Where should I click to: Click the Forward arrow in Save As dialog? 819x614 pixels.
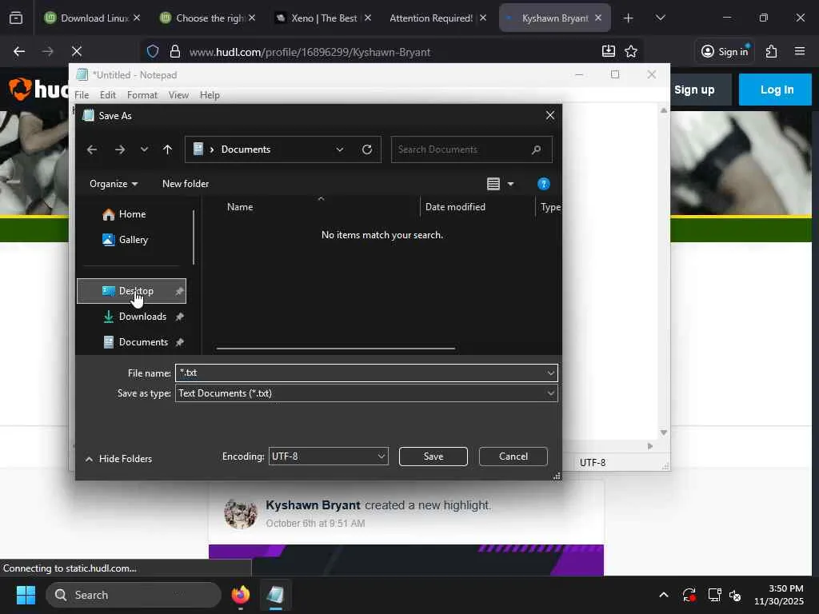[120, 150]
